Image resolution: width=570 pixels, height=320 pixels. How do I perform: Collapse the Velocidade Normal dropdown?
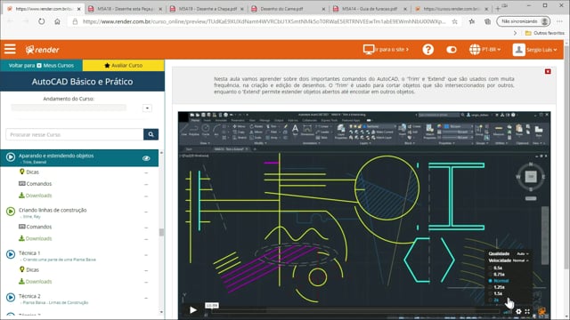pos(520,260)
